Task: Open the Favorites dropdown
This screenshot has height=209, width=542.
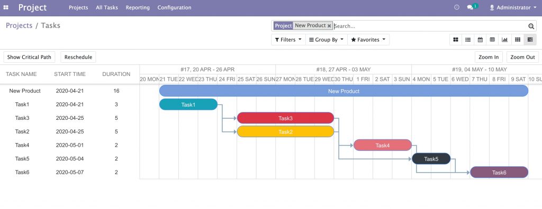Action: pyautogui.click(x=368, y=40)
